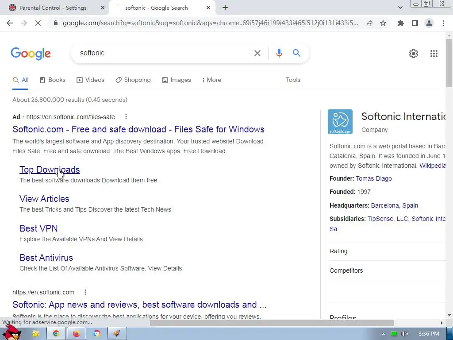Click into the Google search input field
Viewport: 453px width, 340px height.
click(x=165, y=53)
